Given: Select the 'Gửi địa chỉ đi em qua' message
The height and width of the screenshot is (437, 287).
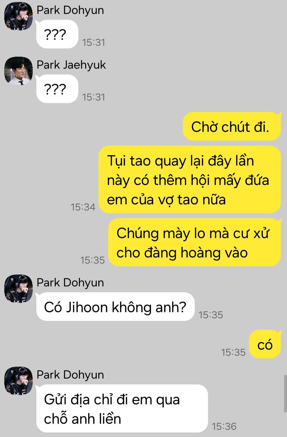Looking at the screenshot, I should 122,409.
